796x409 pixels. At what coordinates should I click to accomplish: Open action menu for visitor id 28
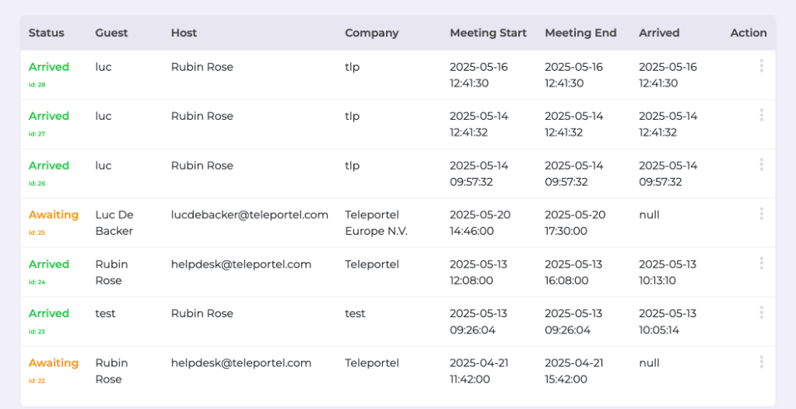click(761, 66)
